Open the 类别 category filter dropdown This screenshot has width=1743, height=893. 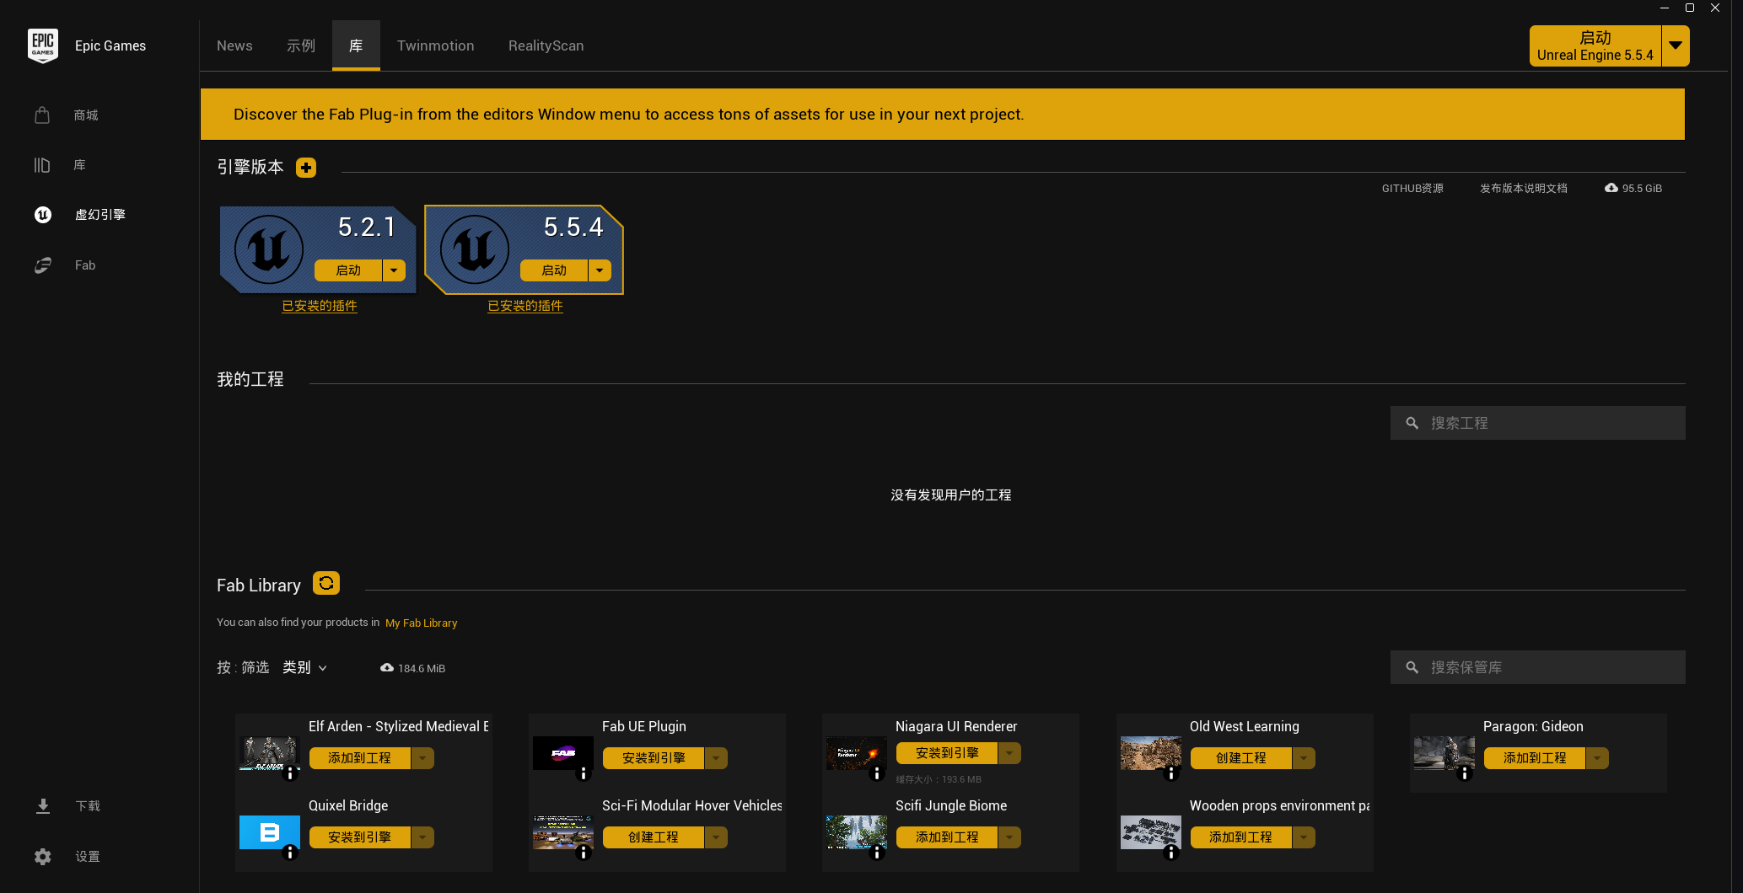tap(304, 667)
